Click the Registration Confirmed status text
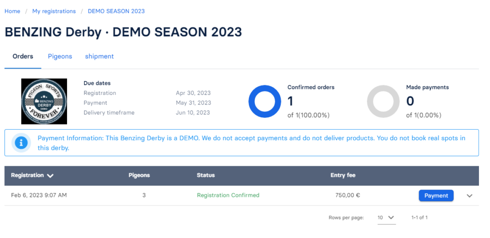The width and height of the screenshot is (490, 238). click(x=228, y=195)
